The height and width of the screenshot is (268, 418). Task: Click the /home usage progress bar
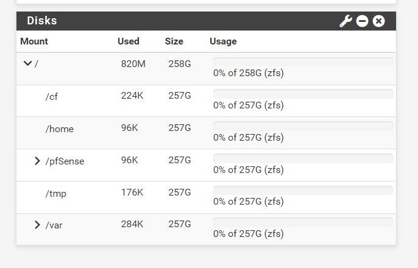coord(303,126)
